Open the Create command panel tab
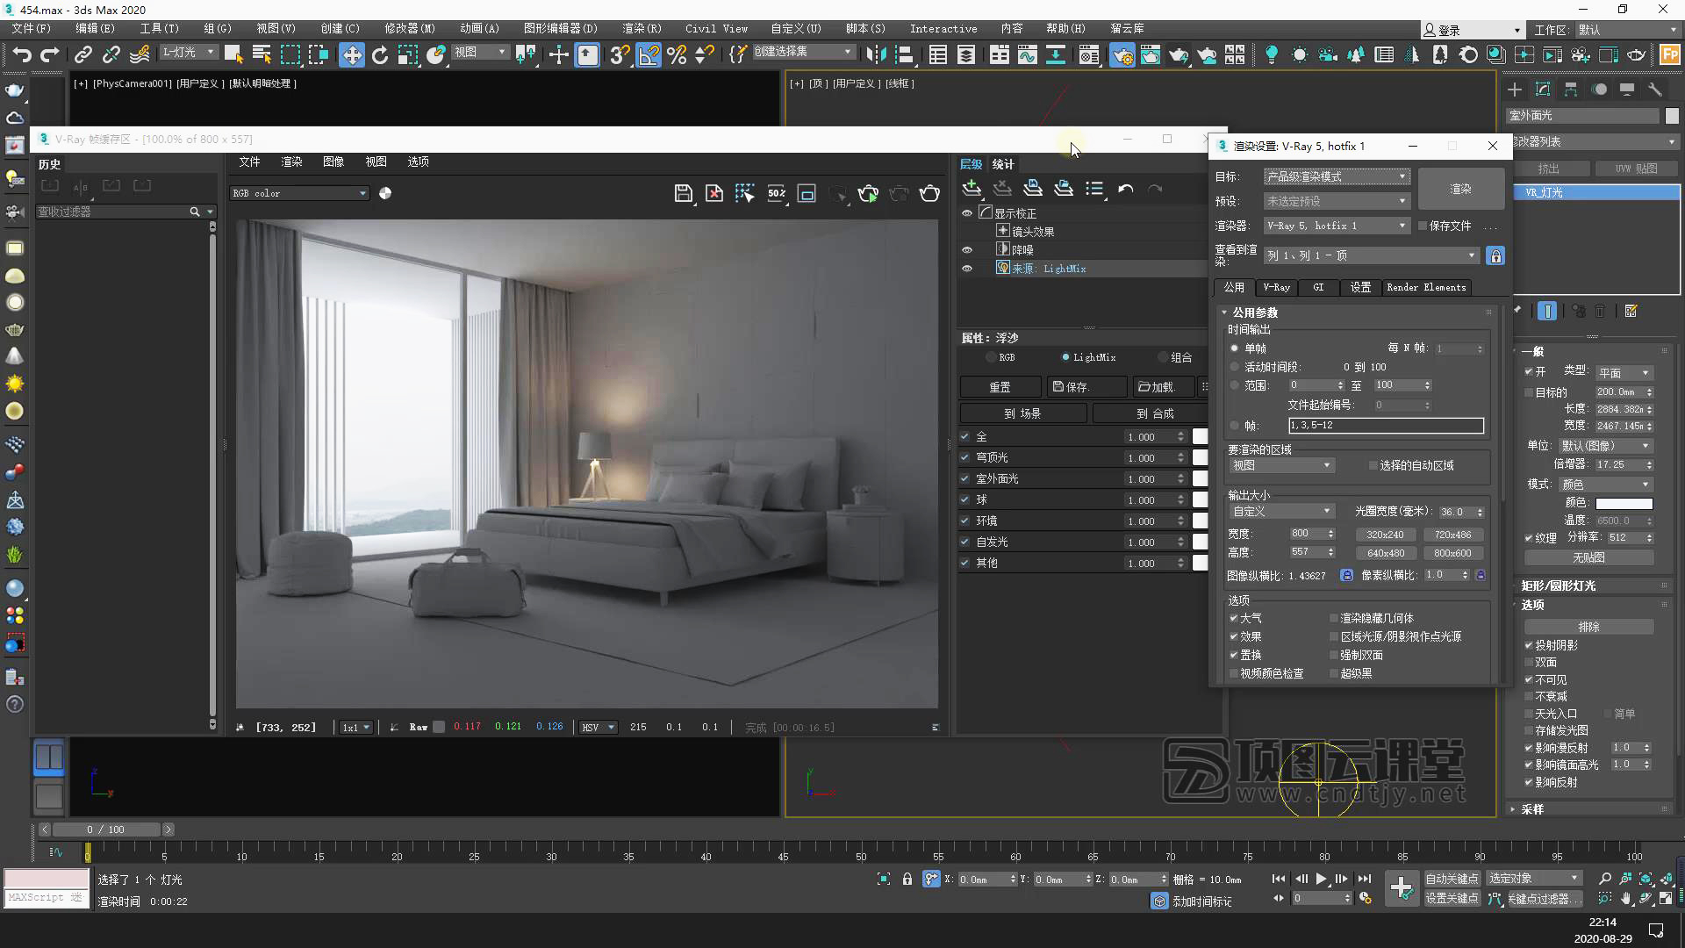The image size is (1685, 948). 1515,90
